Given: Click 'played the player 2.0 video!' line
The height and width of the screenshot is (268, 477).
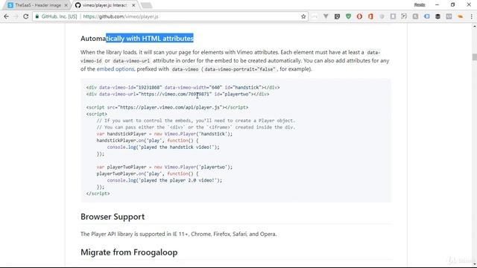Looking at the screenshot, I should pyautogui.click(x=164, y=180).
